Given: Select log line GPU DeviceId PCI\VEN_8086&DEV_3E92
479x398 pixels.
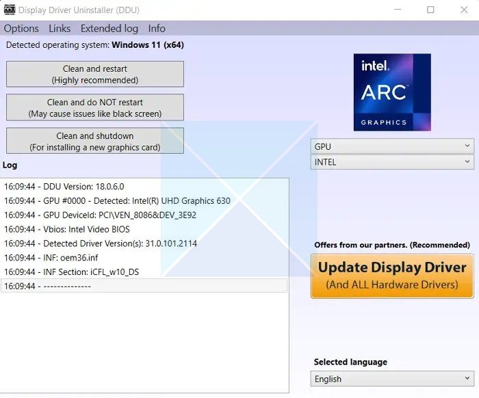Looking at the screenshot, I should (144, 215).
